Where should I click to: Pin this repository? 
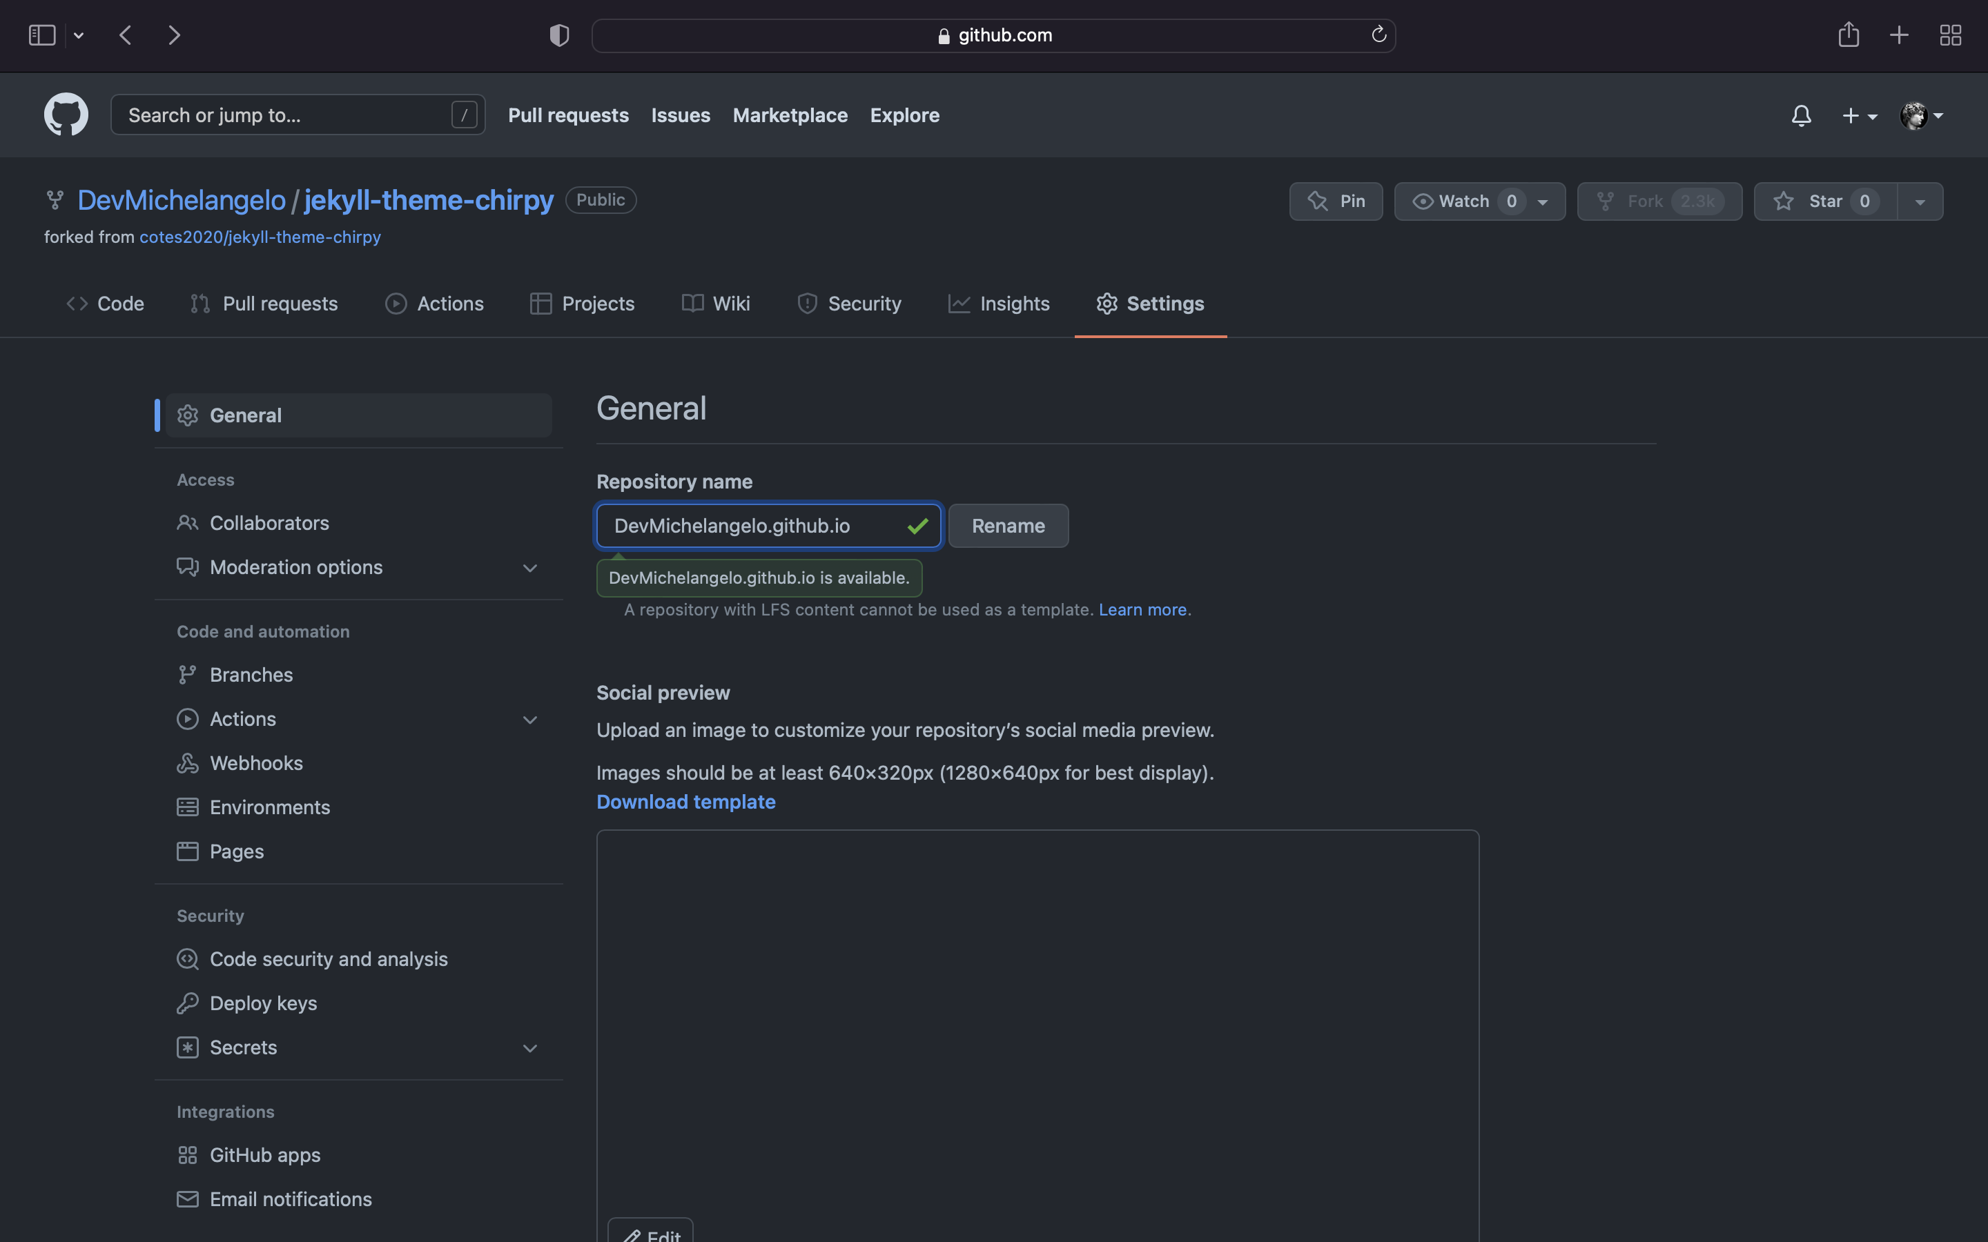(1336, 201)
